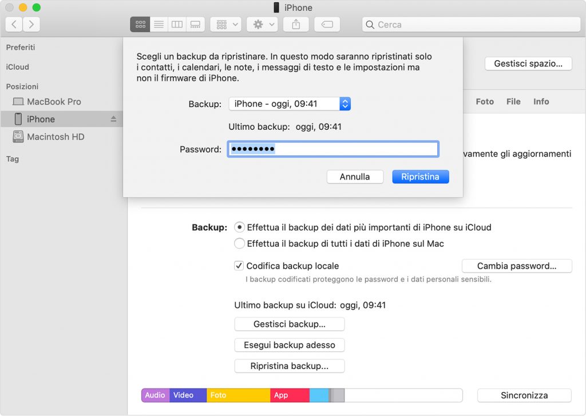Open the Info tab

tap(541, 101)
